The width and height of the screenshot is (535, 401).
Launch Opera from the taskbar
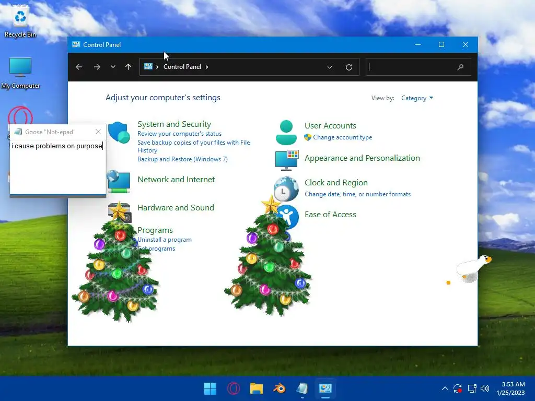tap(234, 388)
